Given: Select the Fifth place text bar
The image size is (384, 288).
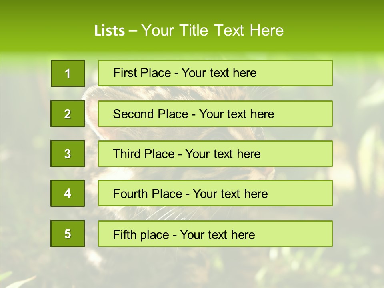Looking at the screenshot, I should pyautogui.click(x=215, y=234).
